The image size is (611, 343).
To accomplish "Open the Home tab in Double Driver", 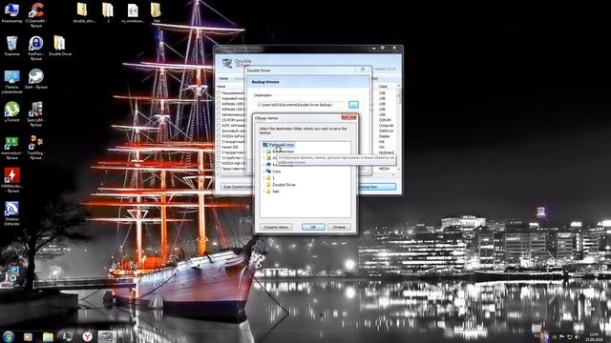I will pyautogui.click(x=223, y=78).
